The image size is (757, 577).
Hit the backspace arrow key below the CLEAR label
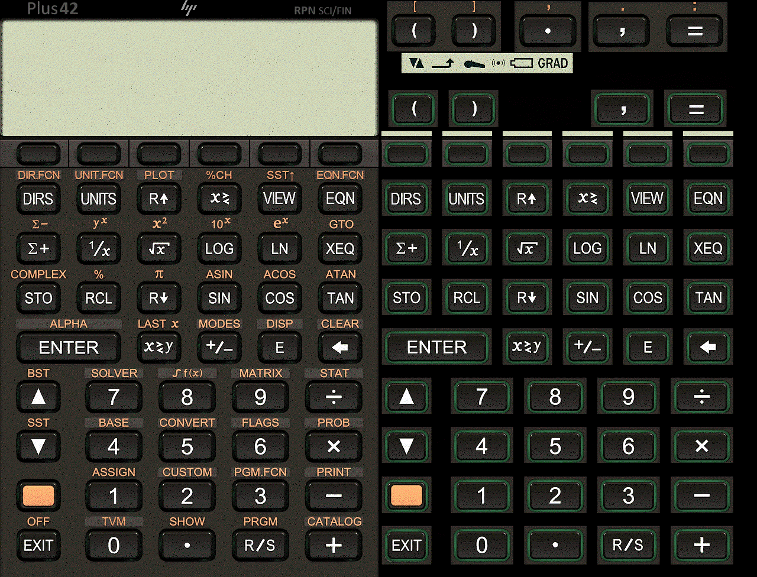click(340, 347)
